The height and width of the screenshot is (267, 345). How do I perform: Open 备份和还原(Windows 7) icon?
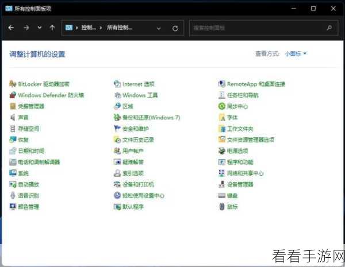pos(117,117)
